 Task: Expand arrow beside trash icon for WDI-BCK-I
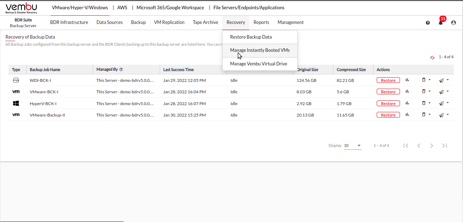(429, 80)
